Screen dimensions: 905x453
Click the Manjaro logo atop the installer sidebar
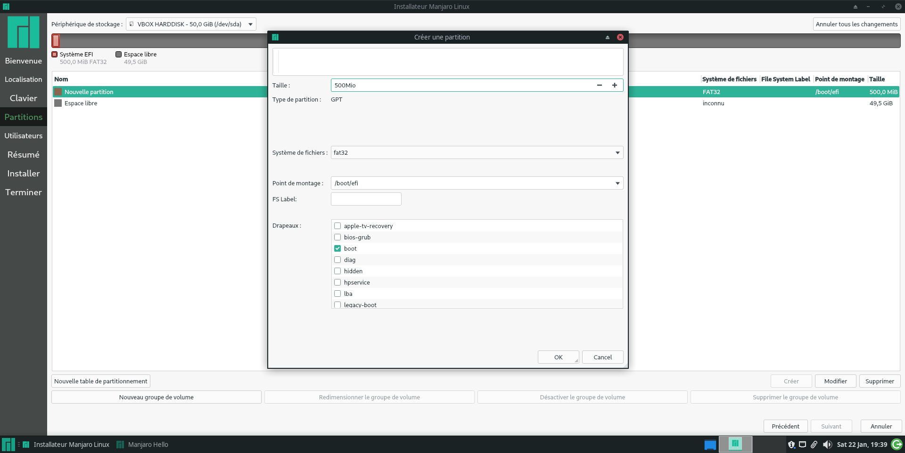(23, 32)
